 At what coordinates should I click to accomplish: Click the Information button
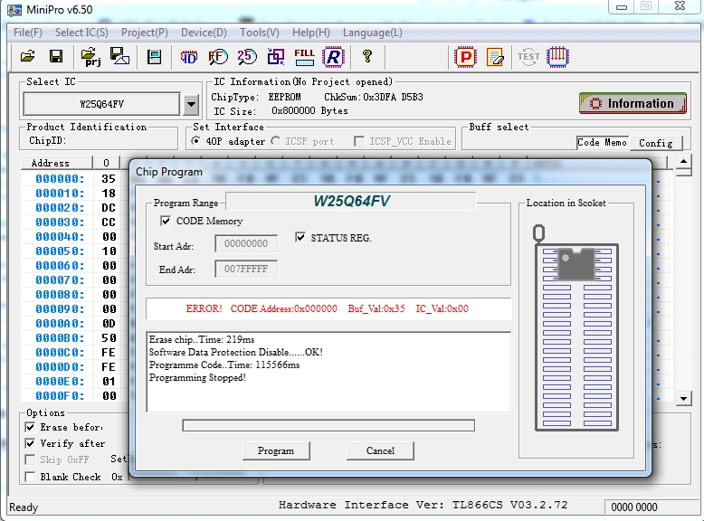click(x=633, y=103)
